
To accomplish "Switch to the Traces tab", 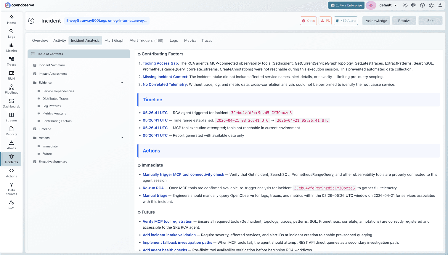I will 207,41.
